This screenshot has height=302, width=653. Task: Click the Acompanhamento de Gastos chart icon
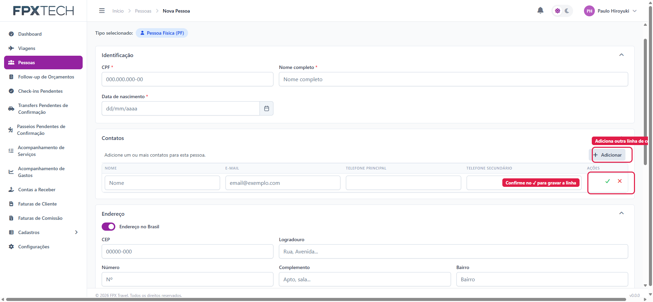pyautogui.click(x=11, y=172)
